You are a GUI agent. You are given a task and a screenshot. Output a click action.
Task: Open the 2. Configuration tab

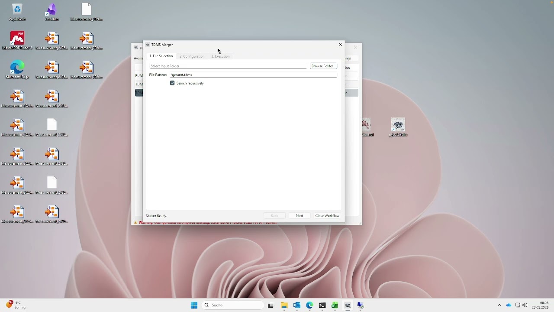[x=192, y=56]
